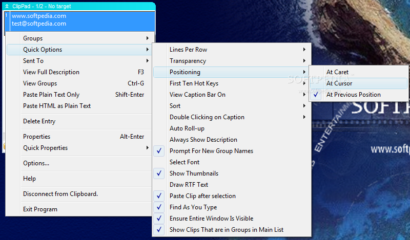Open Properties from the context menu
This screenshot has width=410, height=240.
tap(79, 137)
